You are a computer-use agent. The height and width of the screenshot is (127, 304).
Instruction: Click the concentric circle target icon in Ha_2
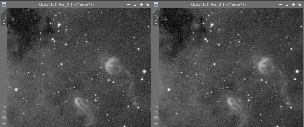click(156, 123)
